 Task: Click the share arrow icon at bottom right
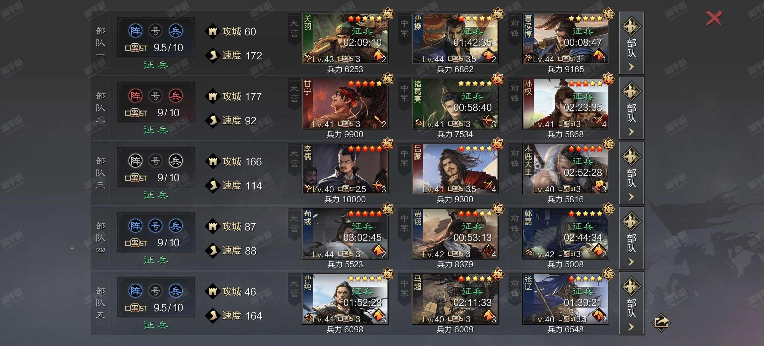tap(661, 323)
